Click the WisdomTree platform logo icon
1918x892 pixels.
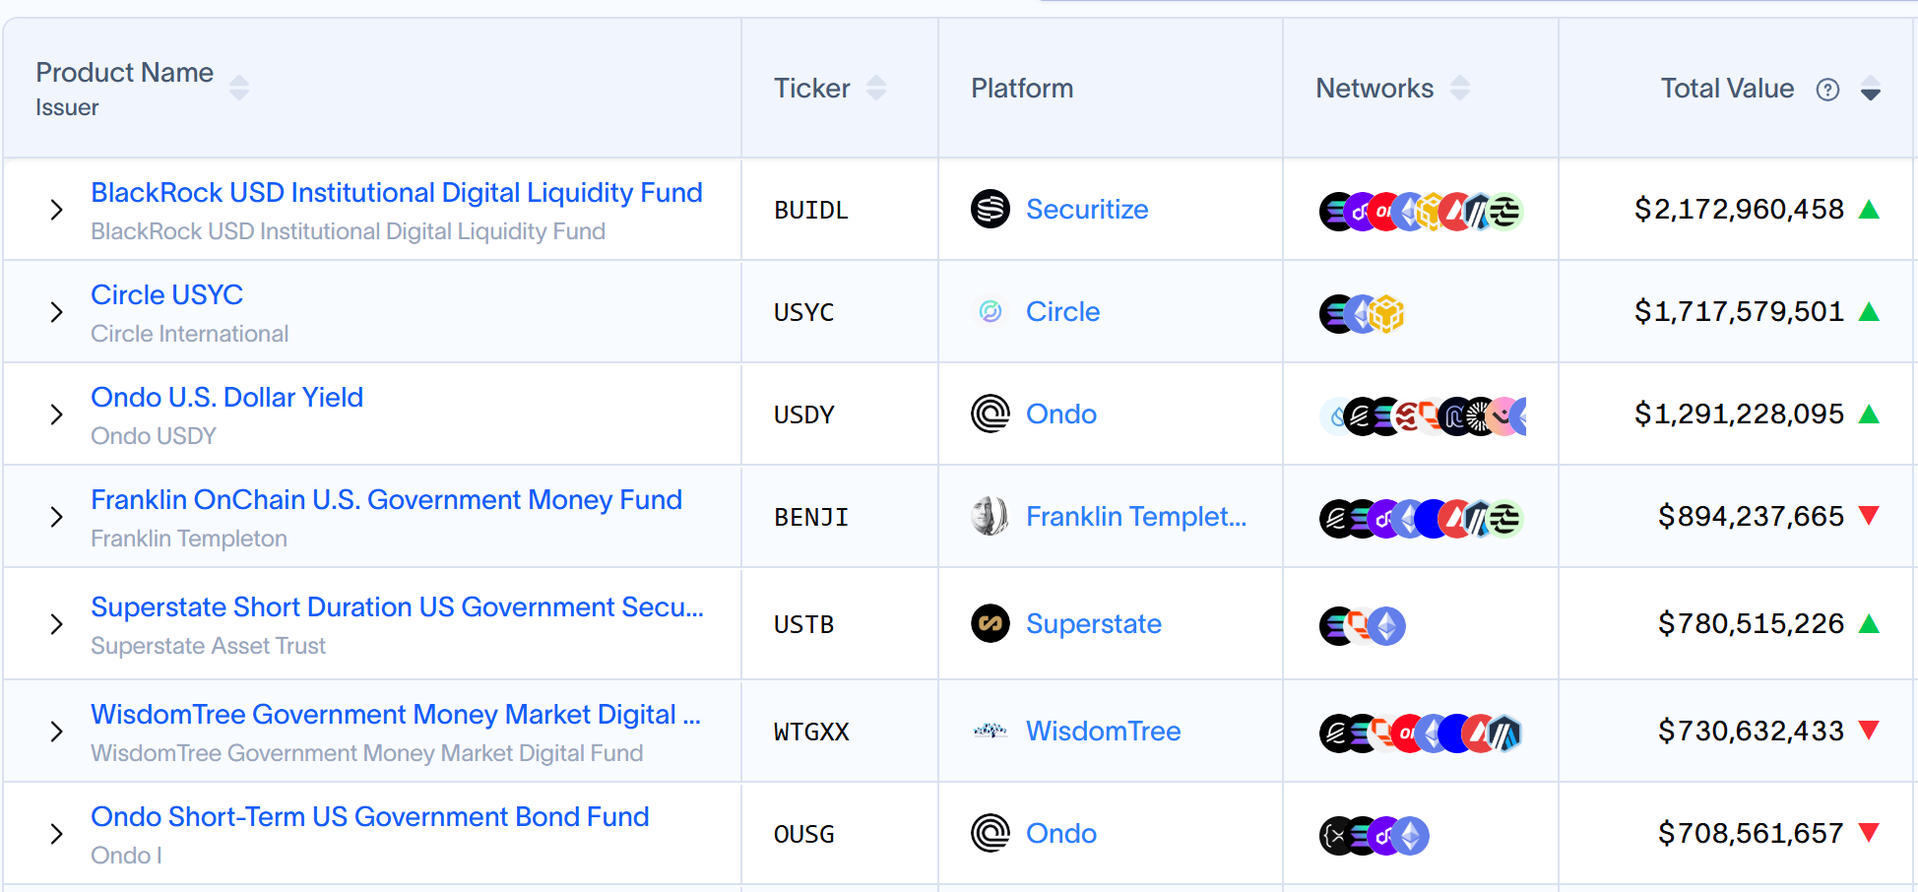[x=990, y=731]
